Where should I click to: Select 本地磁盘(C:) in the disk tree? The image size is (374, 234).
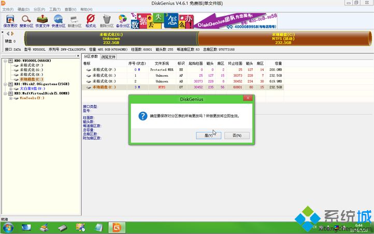pos(31,79)
